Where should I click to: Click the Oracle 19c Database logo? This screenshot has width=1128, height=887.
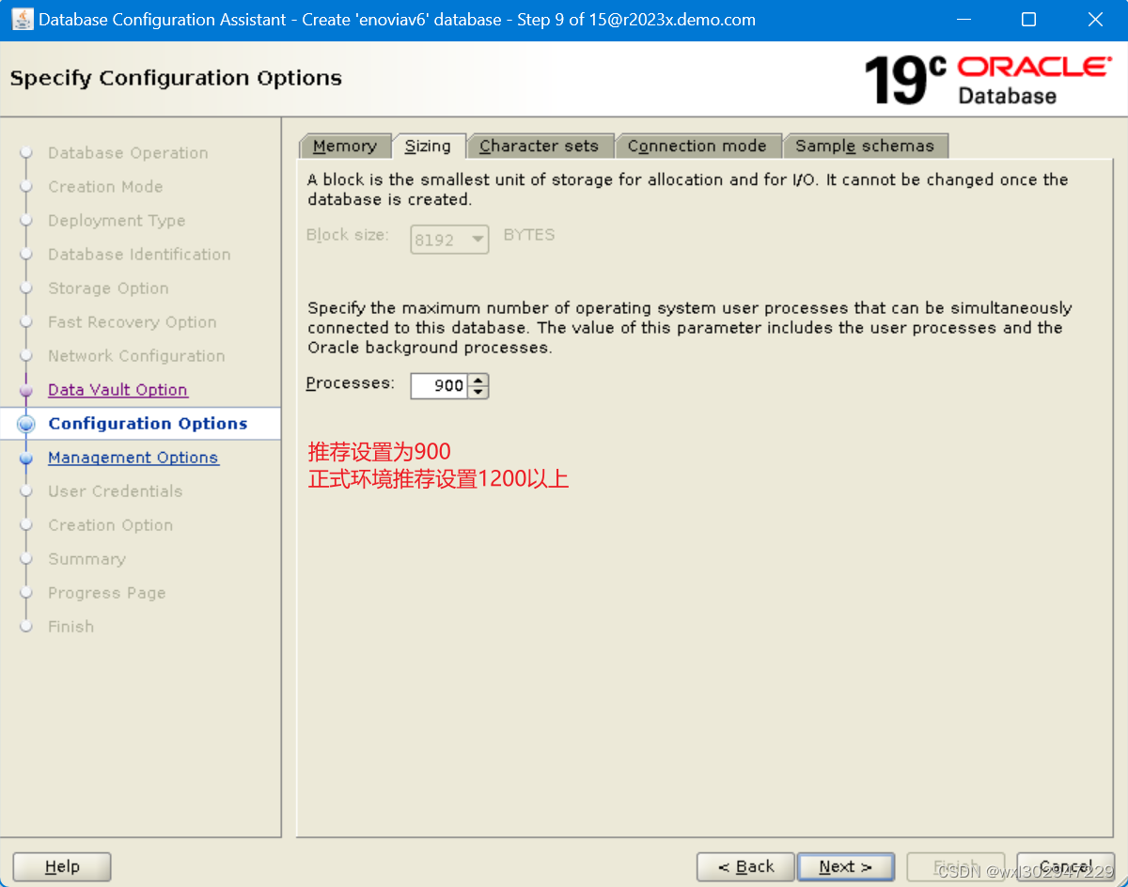tap(987, 80)
